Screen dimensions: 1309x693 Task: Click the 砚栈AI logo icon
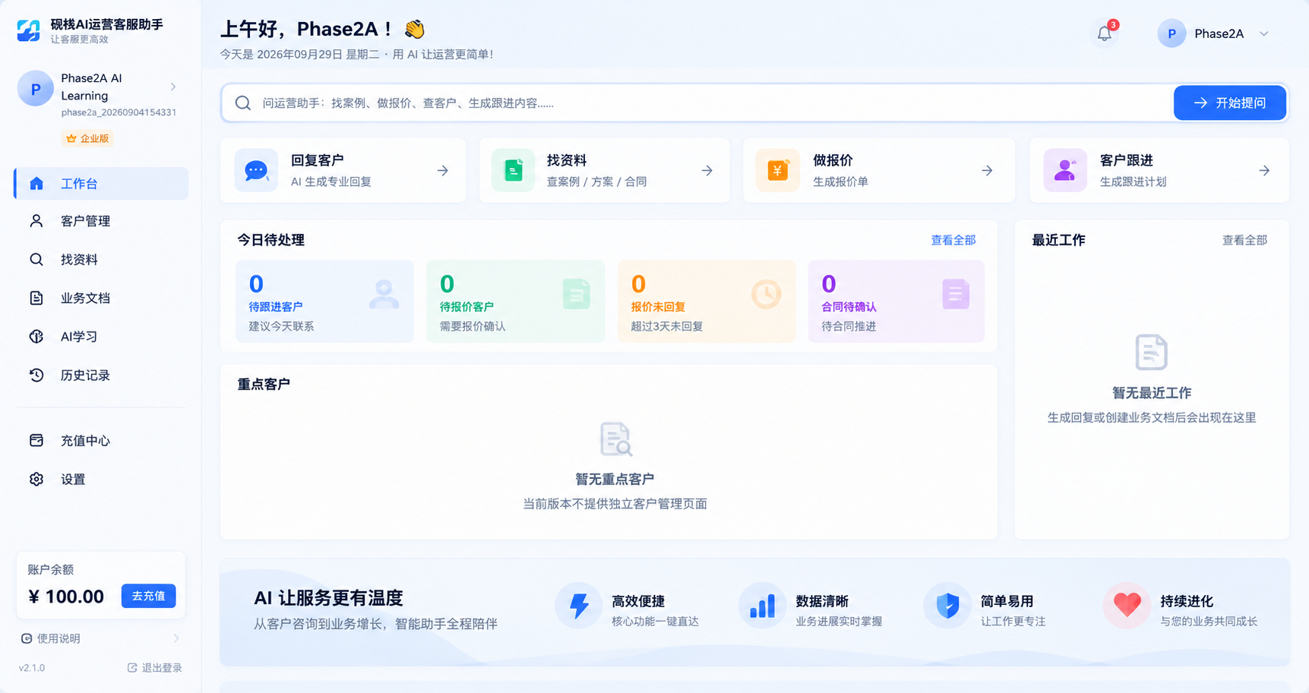[29, 30]
